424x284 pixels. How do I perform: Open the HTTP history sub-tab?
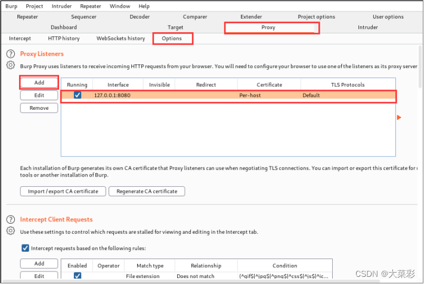click(64, 38)
